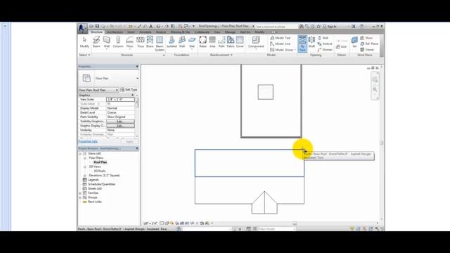Click the Model Text tool
Image resolution: width=450 pixels, height=253 pixels.
click(x=280, y=38)
